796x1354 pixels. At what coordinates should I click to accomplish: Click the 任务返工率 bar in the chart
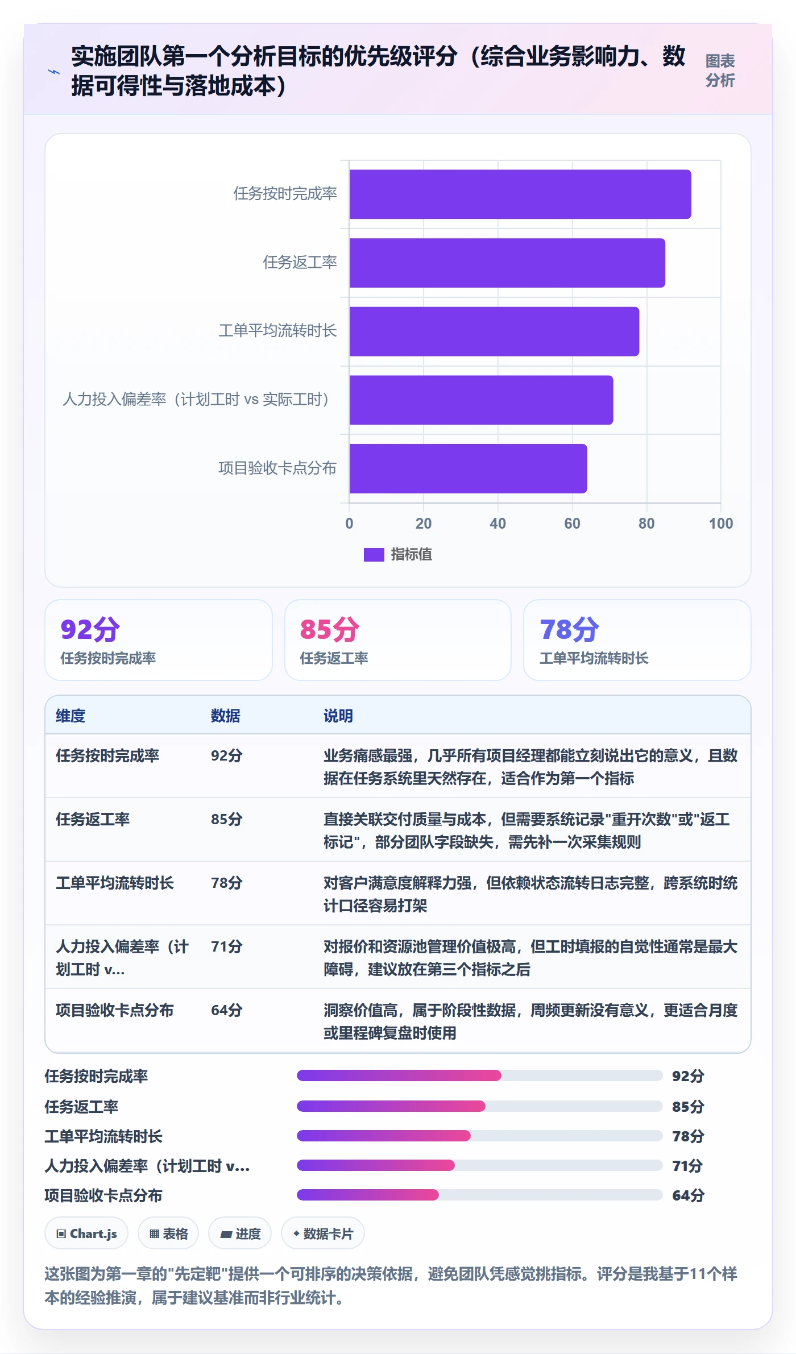(507, 263)
